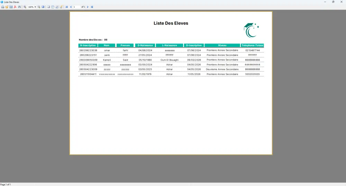This screenshot has width=346, height=186.
Task: Zoom out using the magnifier minus icon
Action: tap(39, 7)
